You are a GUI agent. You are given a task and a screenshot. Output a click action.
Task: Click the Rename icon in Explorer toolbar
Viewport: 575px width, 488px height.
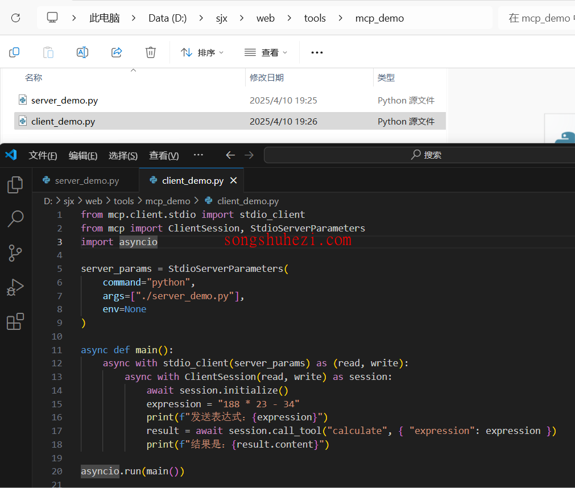point(82,52)
